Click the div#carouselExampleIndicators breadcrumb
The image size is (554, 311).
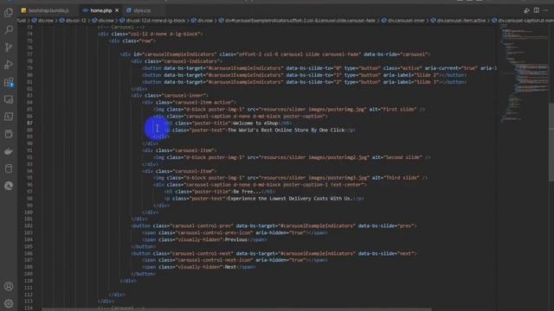tap(297, 21)
